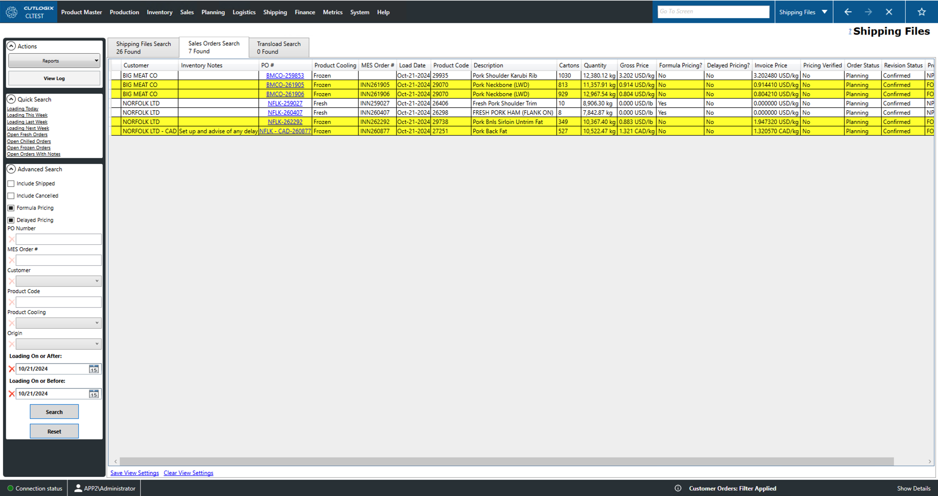
Task: Click the info icon near Customer Orders filter
Action: click(x=678, y=488)
